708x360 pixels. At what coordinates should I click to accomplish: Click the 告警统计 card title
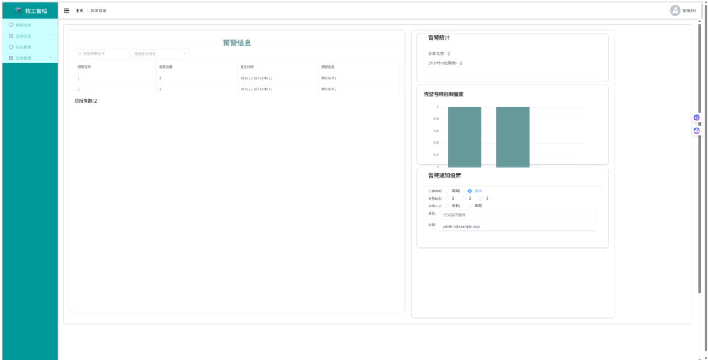439,37
